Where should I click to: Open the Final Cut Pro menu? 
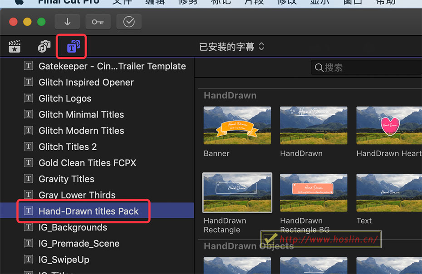69,2
